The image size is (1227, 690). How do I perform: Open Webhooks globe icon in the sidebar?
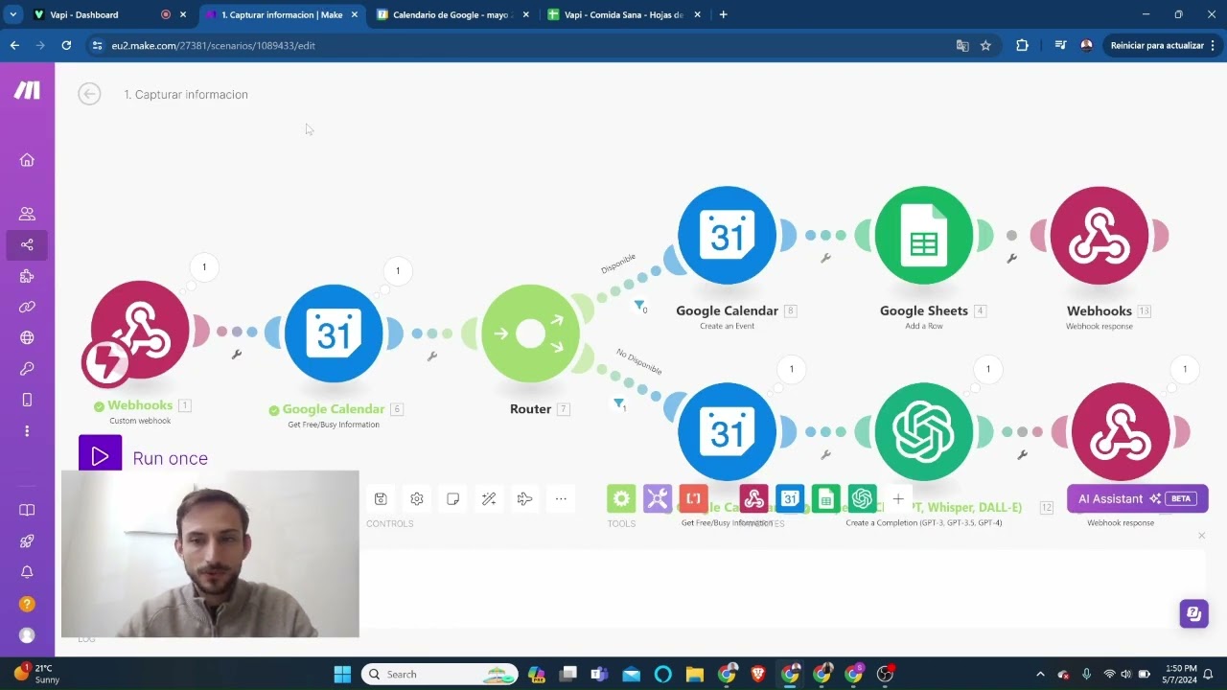pyautogui.click(x=27, y=337)
